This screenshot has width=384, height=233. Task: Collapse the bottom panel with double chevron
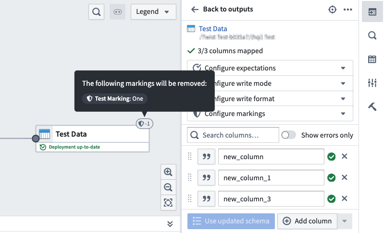[x=170, y=224]
